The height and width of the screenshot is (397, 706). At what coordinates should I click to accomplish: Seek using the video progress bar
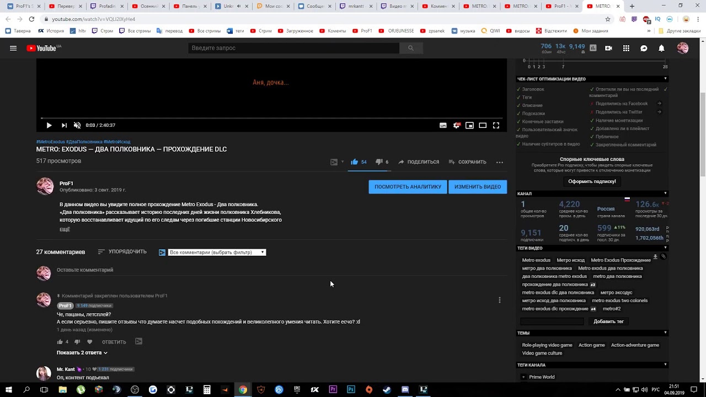pyautogui.click(x=271, y=118)
